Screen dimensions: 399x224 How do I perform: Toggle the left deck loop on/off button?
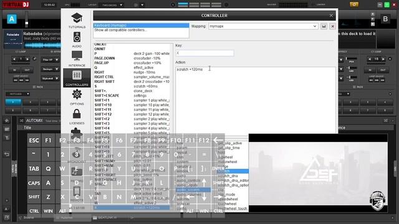tap(35, 59)
